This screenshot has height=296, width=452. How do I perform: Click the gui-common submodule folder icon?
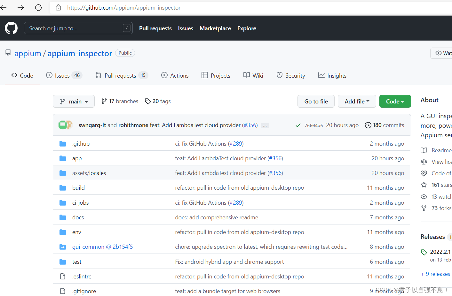[x=63, y=247]
